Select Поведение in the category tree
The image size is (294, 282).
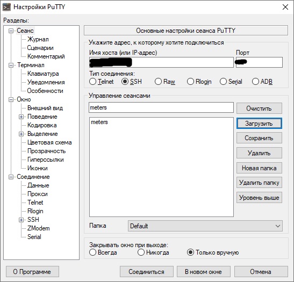point(42,117)
